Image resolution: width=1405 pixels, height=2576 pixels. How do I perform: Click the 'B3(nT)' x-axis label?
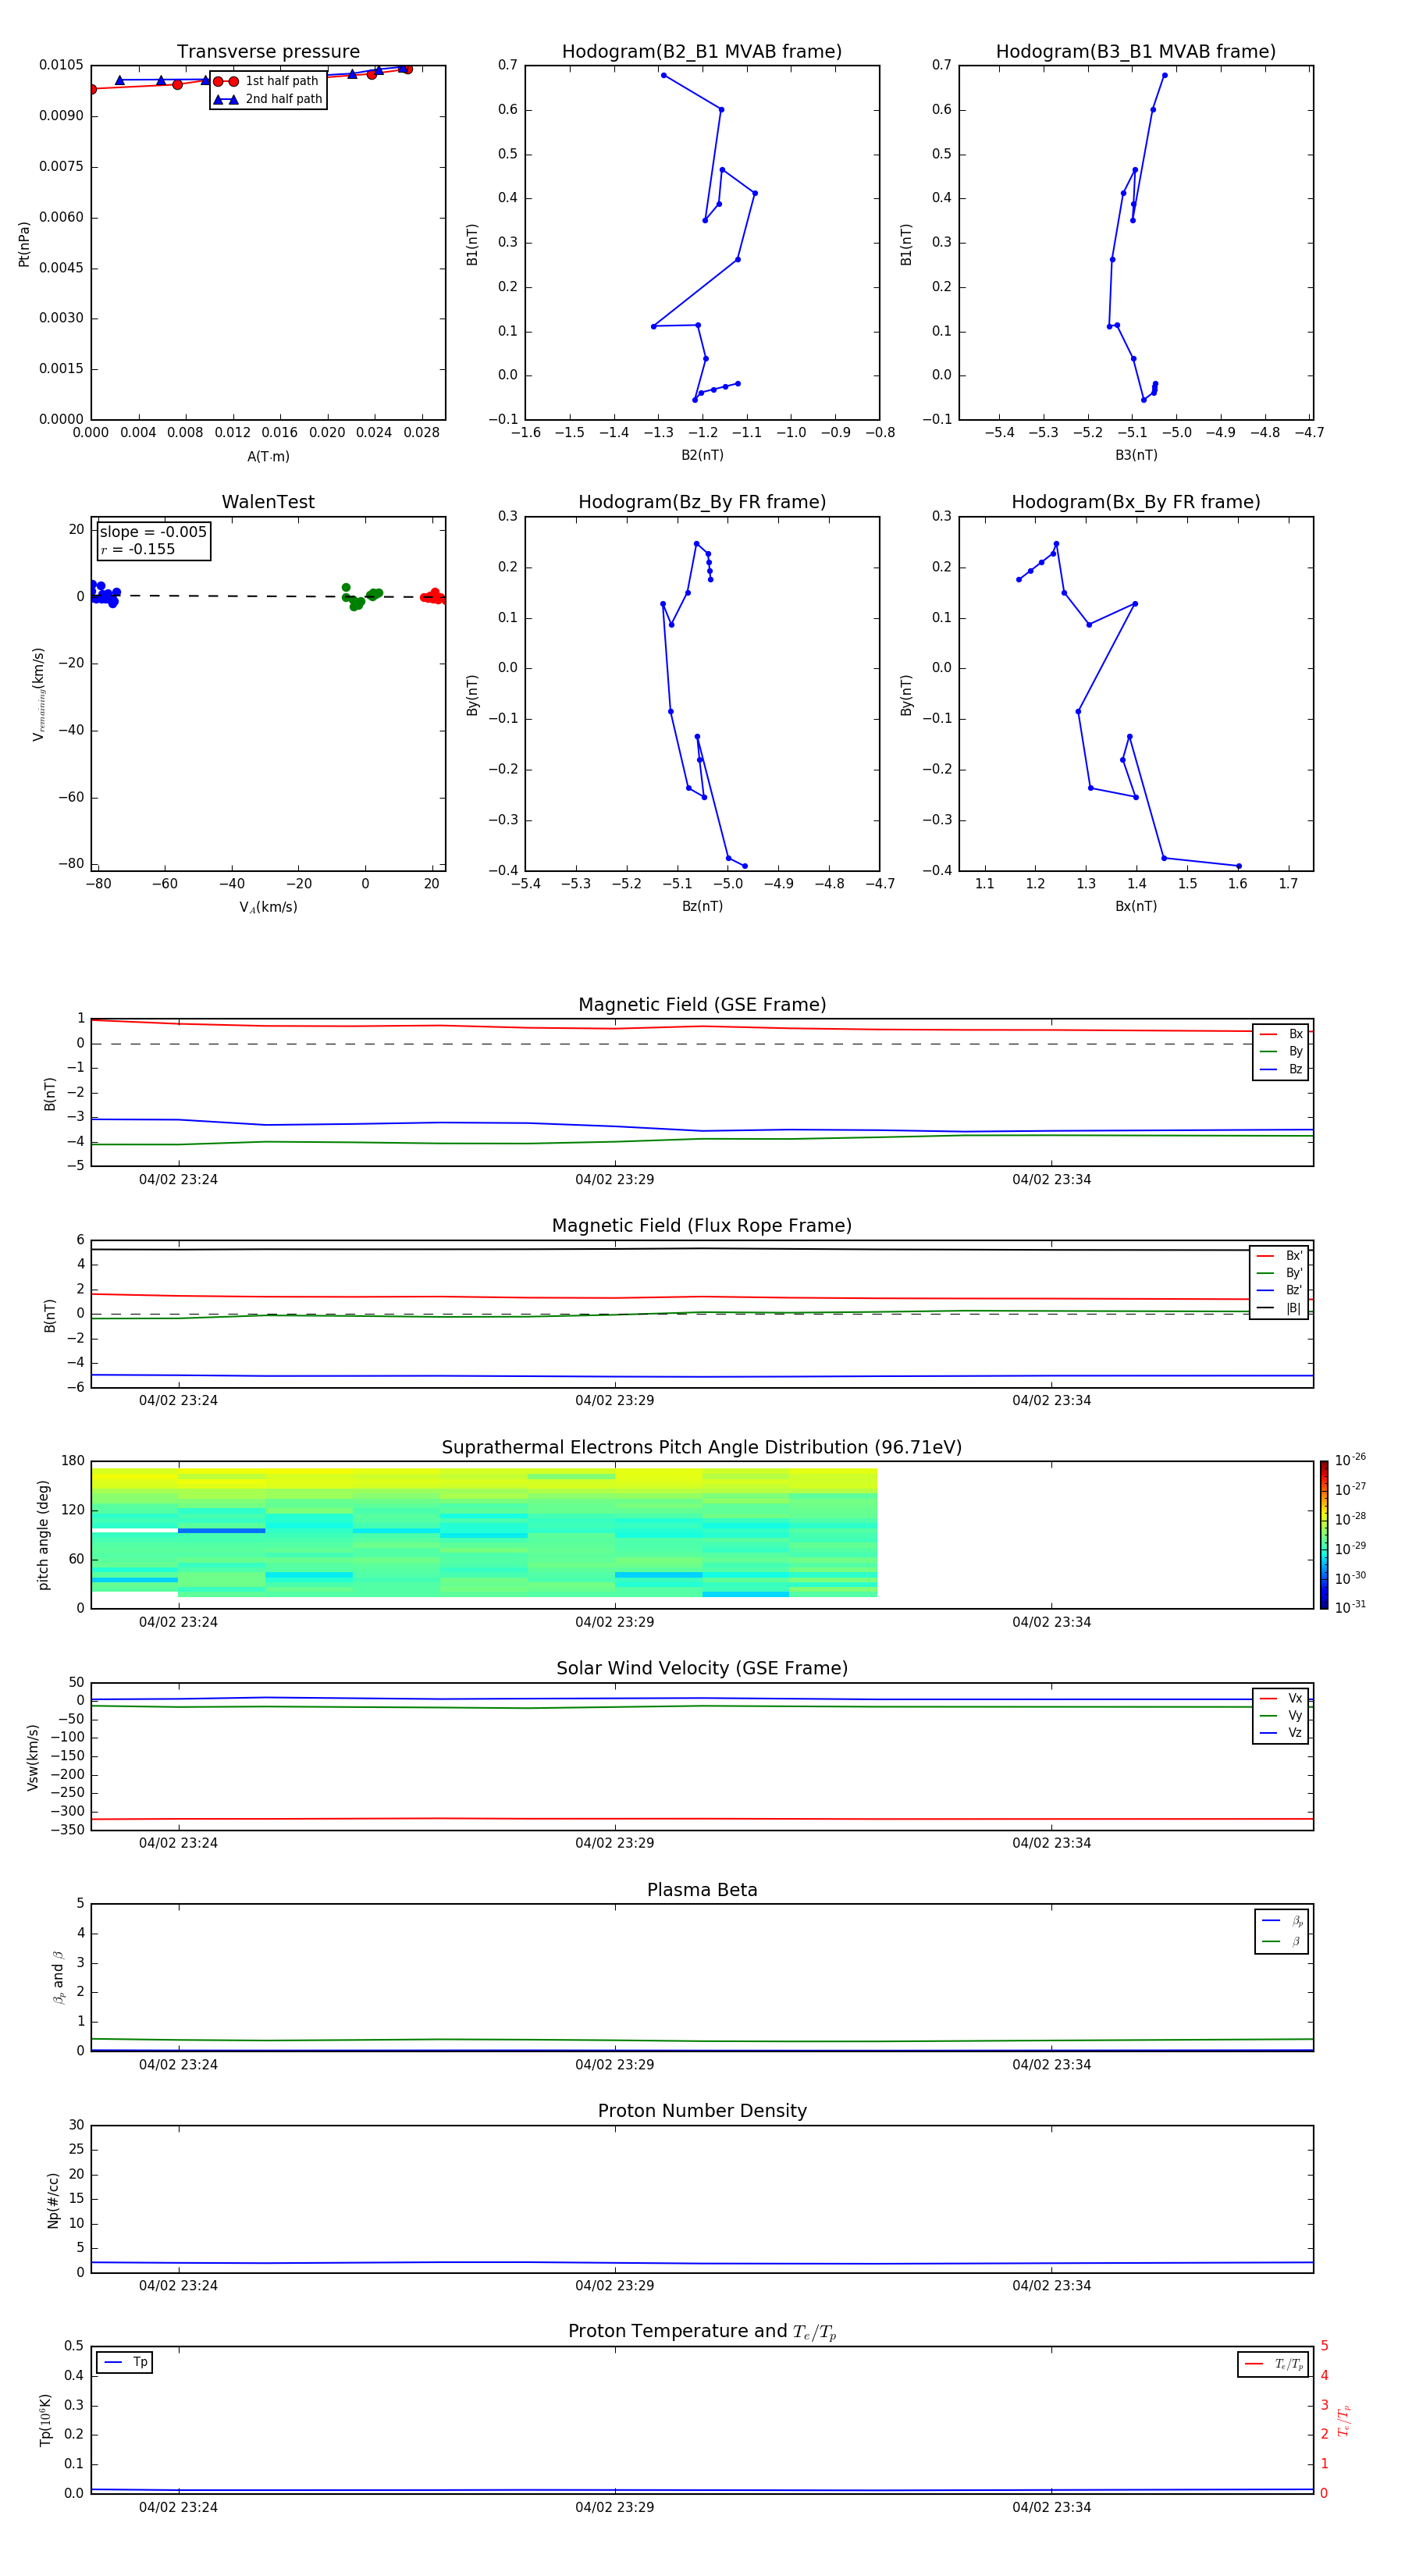coord(1136,455)
